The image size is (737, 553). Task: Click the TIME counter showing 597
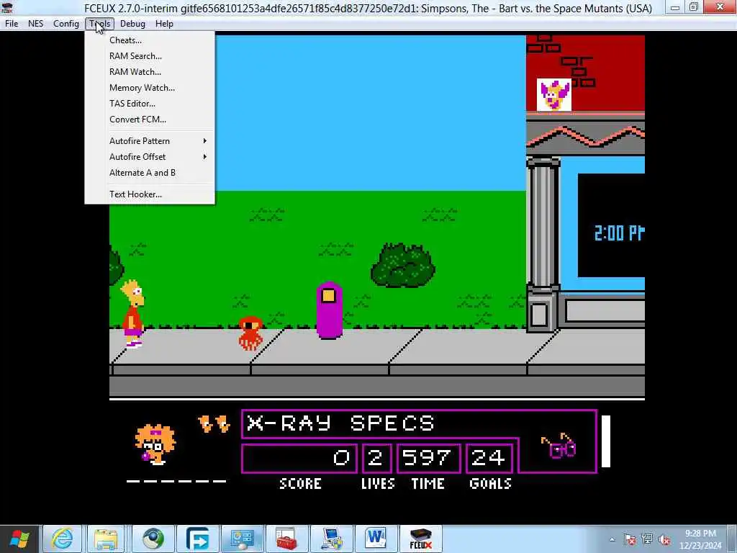point(428,457)
